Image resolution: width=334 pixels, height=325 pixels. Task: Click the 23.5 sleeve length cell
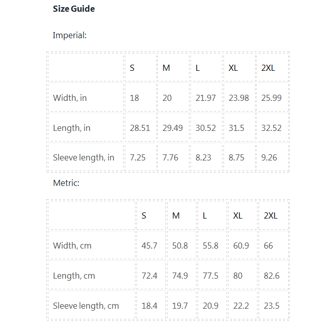(x=271, y=306)
